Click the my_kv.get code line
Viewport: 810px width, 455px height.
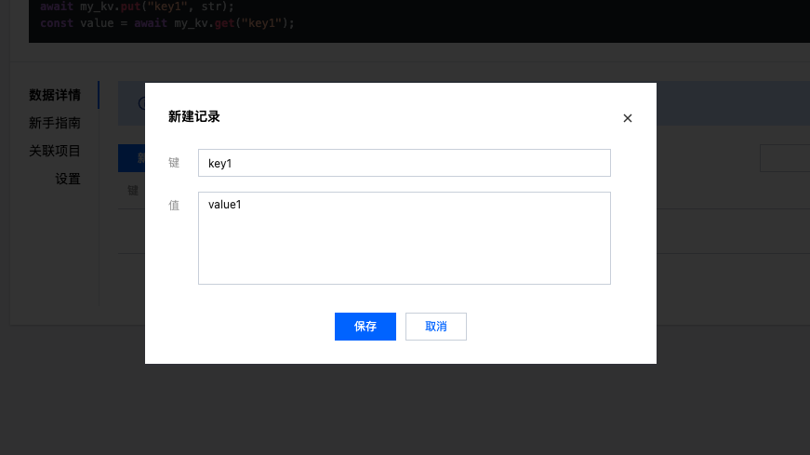167,23
